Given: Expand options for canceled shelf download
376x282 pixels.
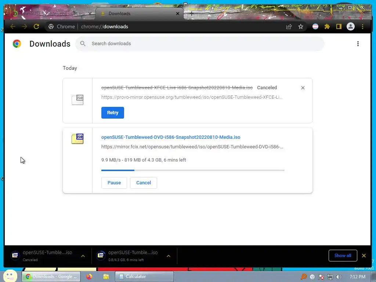Looking at the screenshot, I should pos(83,256).
